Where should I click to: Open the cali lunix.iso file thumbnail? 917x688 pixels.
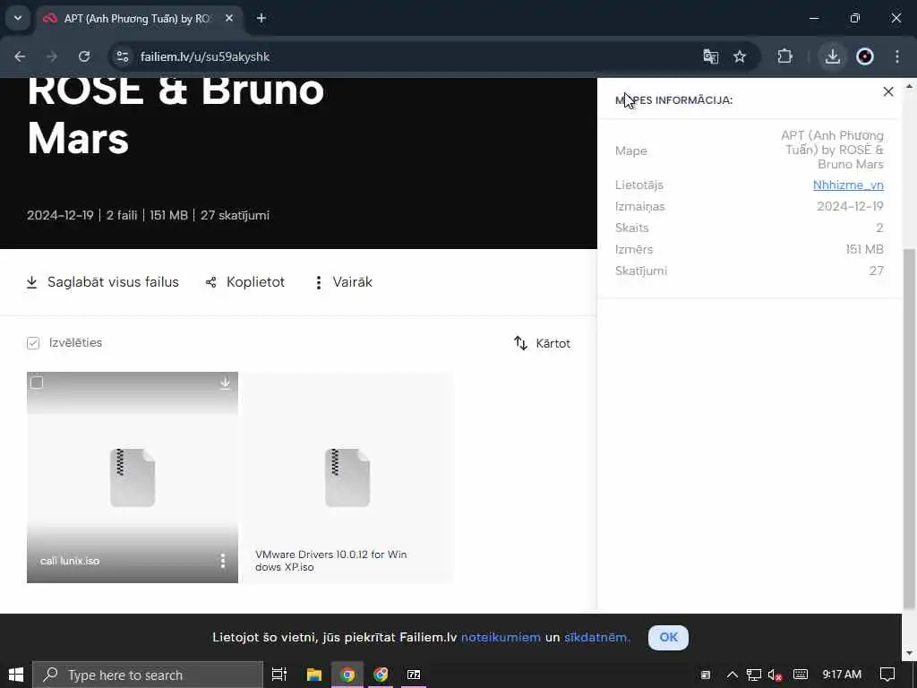(x=133, y=478)
